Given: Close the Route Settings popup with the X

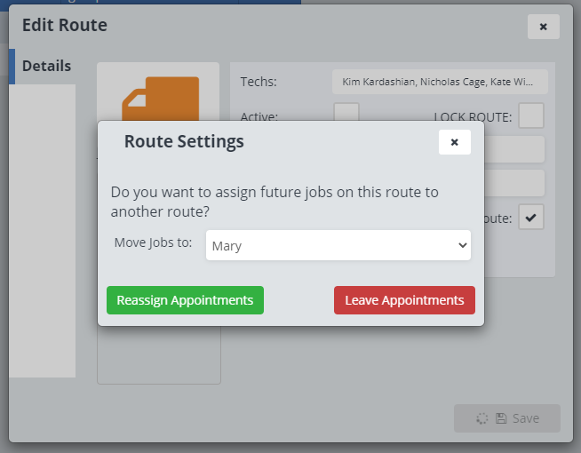Looking at the screenshot, I should [454, 142].
